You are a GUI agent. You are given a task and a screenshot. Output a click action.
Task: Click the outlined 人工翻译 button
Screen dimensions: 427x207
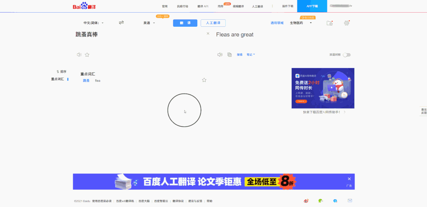[x=213, y=23]
